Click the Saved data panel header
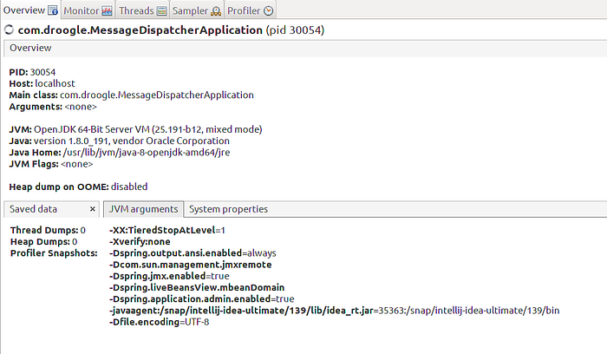Screen dimensions: 607x354 point(51,209)
